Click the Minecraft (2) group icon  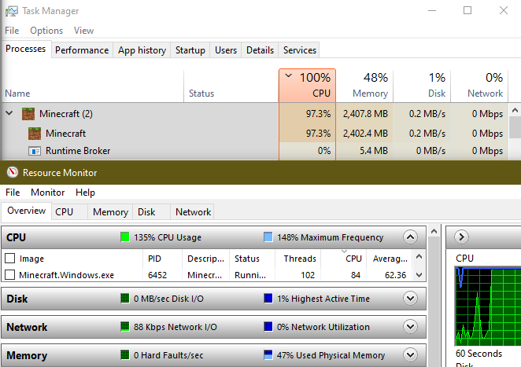coord(28,114)
